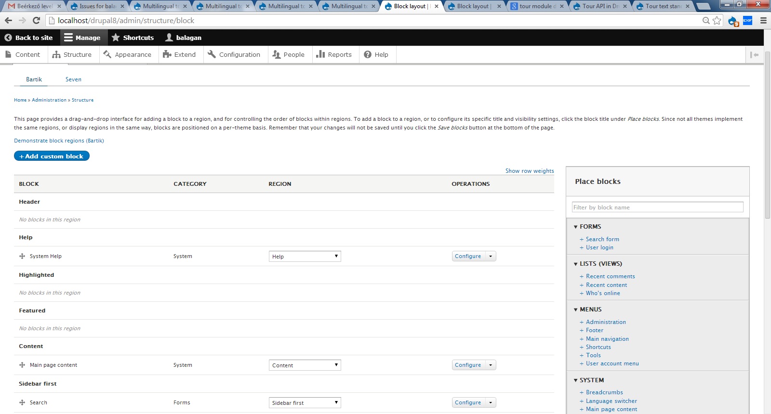Open region dropdown for System Help

[305, 256]
